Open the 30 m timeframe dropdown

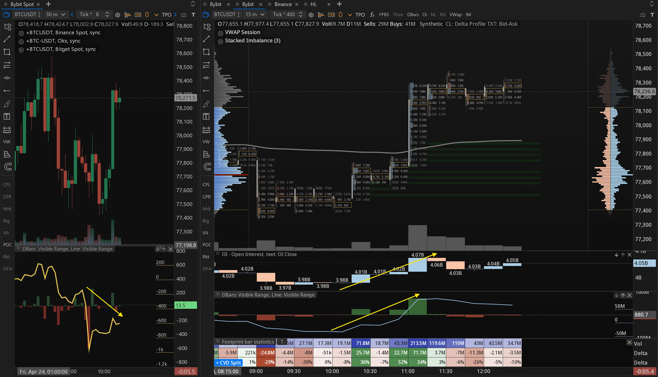point(56,14)
